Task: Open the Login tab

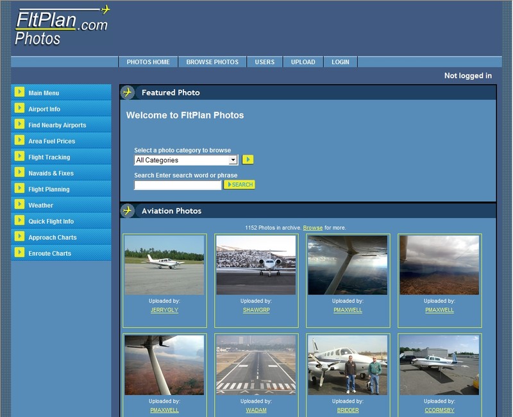Action: pos(341,62)
